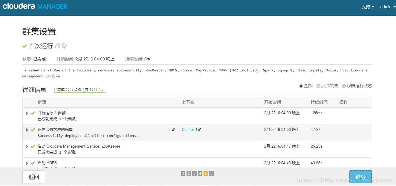Screen dimensions: 396x186
Task: Click the 开始时间 column header
Action: [273, 102]
